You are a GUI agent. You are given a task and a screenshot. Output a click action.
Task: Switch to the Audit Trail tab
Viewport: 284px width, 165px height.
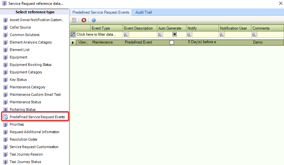point(144,12)
